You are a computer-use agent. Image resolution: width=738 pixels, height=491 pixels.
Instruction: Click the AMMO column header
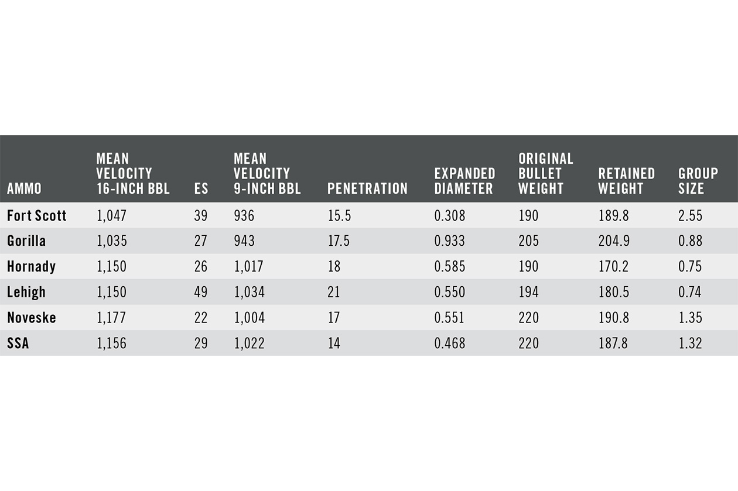coord(24,188)
